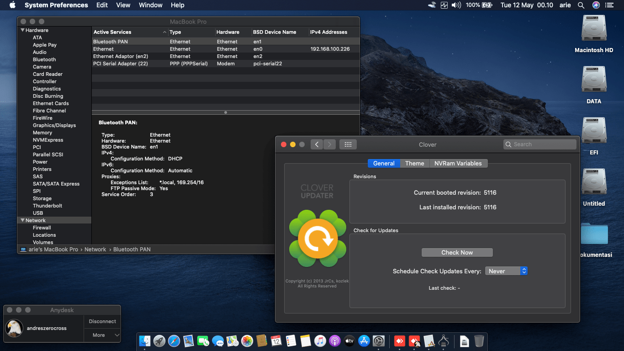Select EFI volume on desktop
Viewport: 624px width, 351px height.
[594, 132]
